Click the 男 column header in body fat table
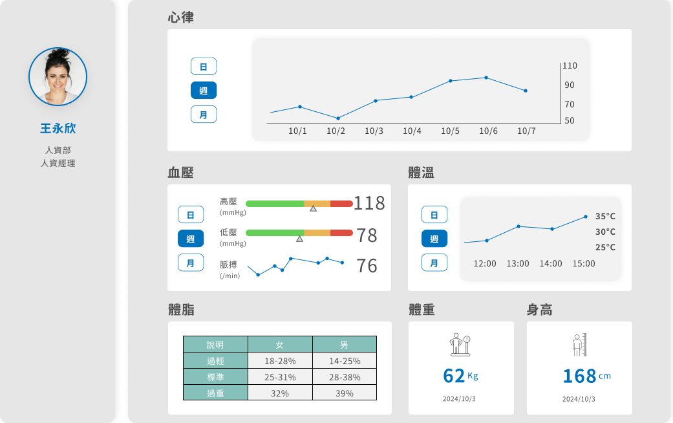 pos(344,344)
